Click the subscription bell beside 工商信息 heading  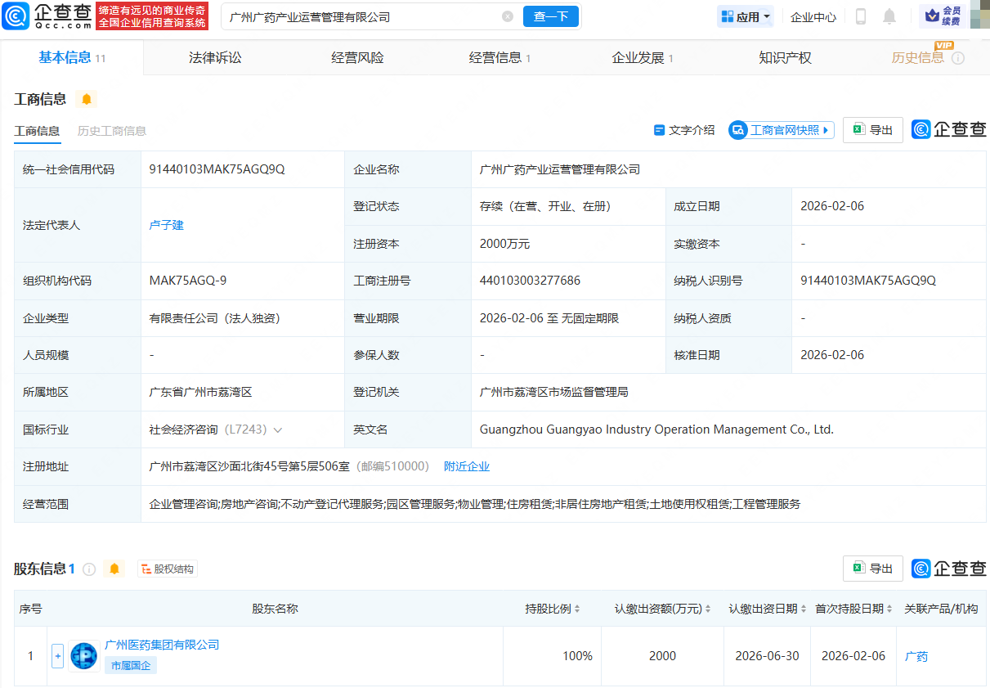87,99
